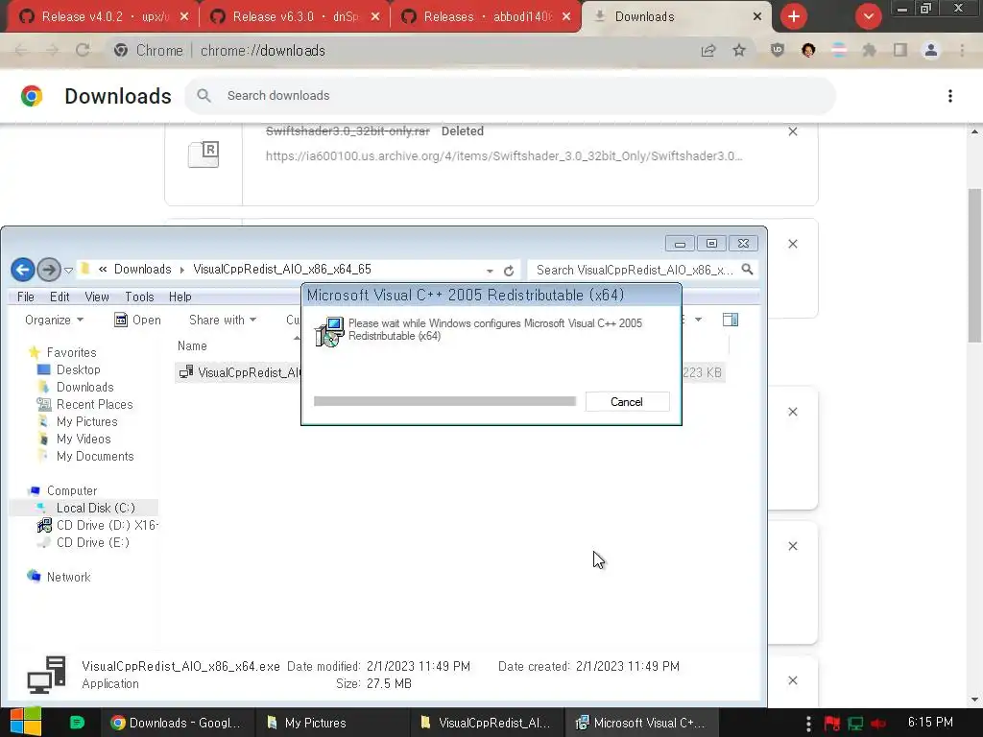The image size is (983, 737).
Task: Click the Explorer forward arrow button
Action: (49, 270)
